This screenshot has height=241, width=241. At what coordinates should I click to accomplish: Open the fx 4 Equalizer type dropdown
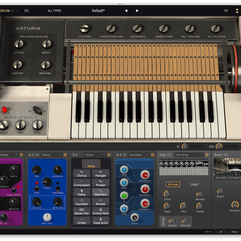tap(139, 155)
